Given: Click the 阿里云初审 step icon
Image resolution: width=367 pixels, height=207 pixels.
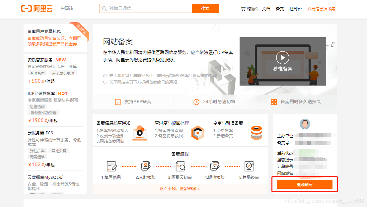Looking at the screenshot, I should pyautogui.click(x=180, y=166).
